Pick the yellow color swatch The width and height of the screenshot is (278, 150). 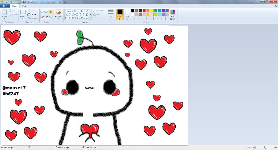152,11
